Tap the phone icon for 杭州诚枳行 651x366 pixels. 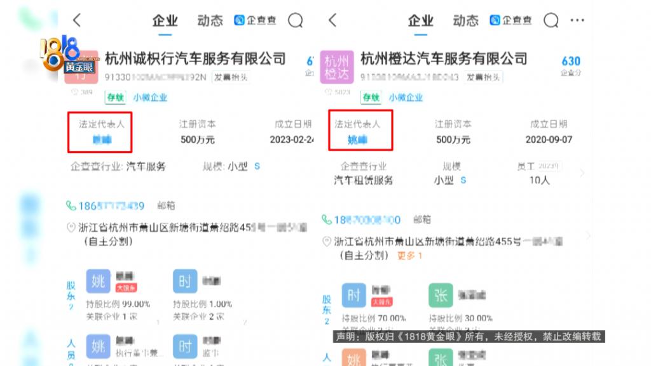71,206
